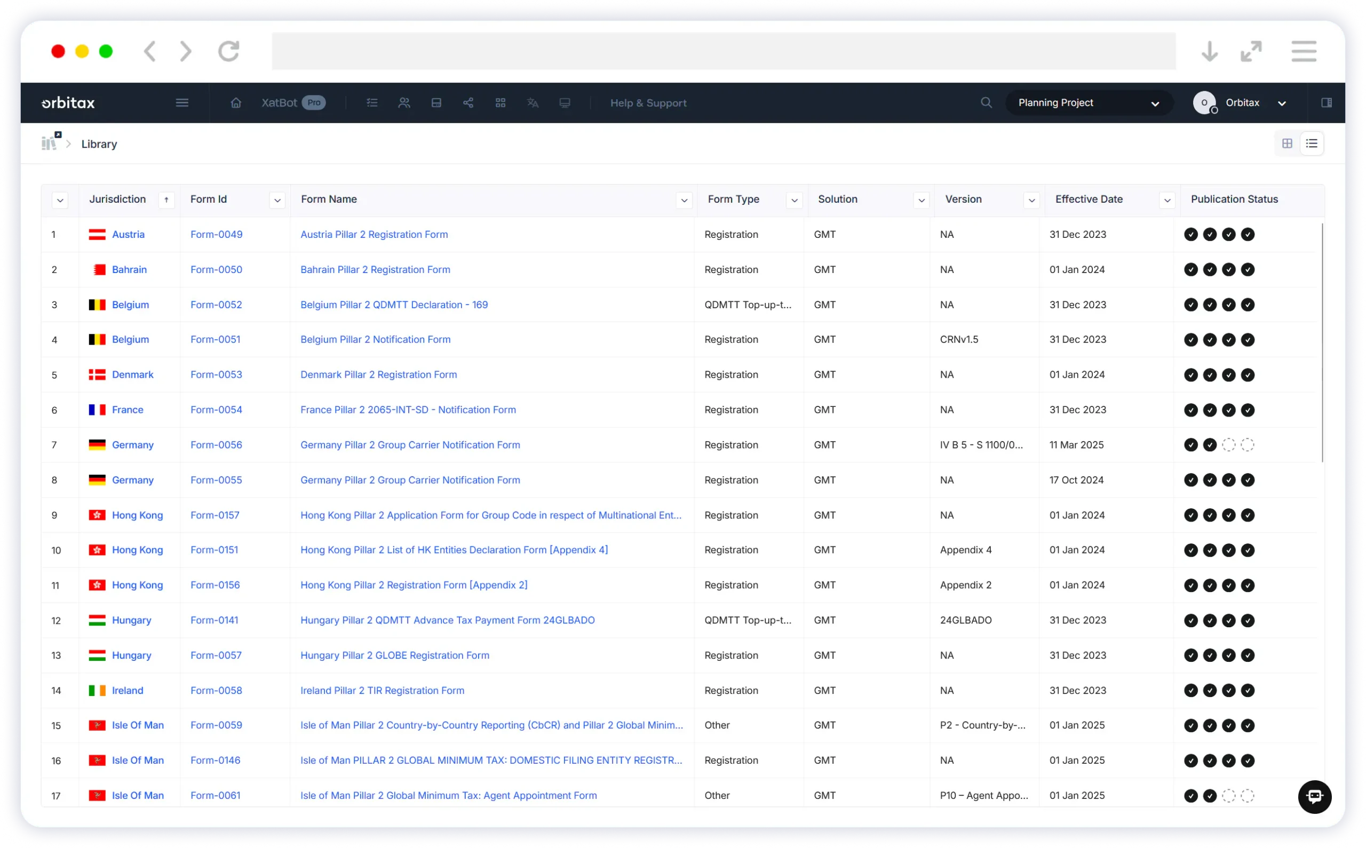Open the Planning Project dropdown

coord(1089,102)
